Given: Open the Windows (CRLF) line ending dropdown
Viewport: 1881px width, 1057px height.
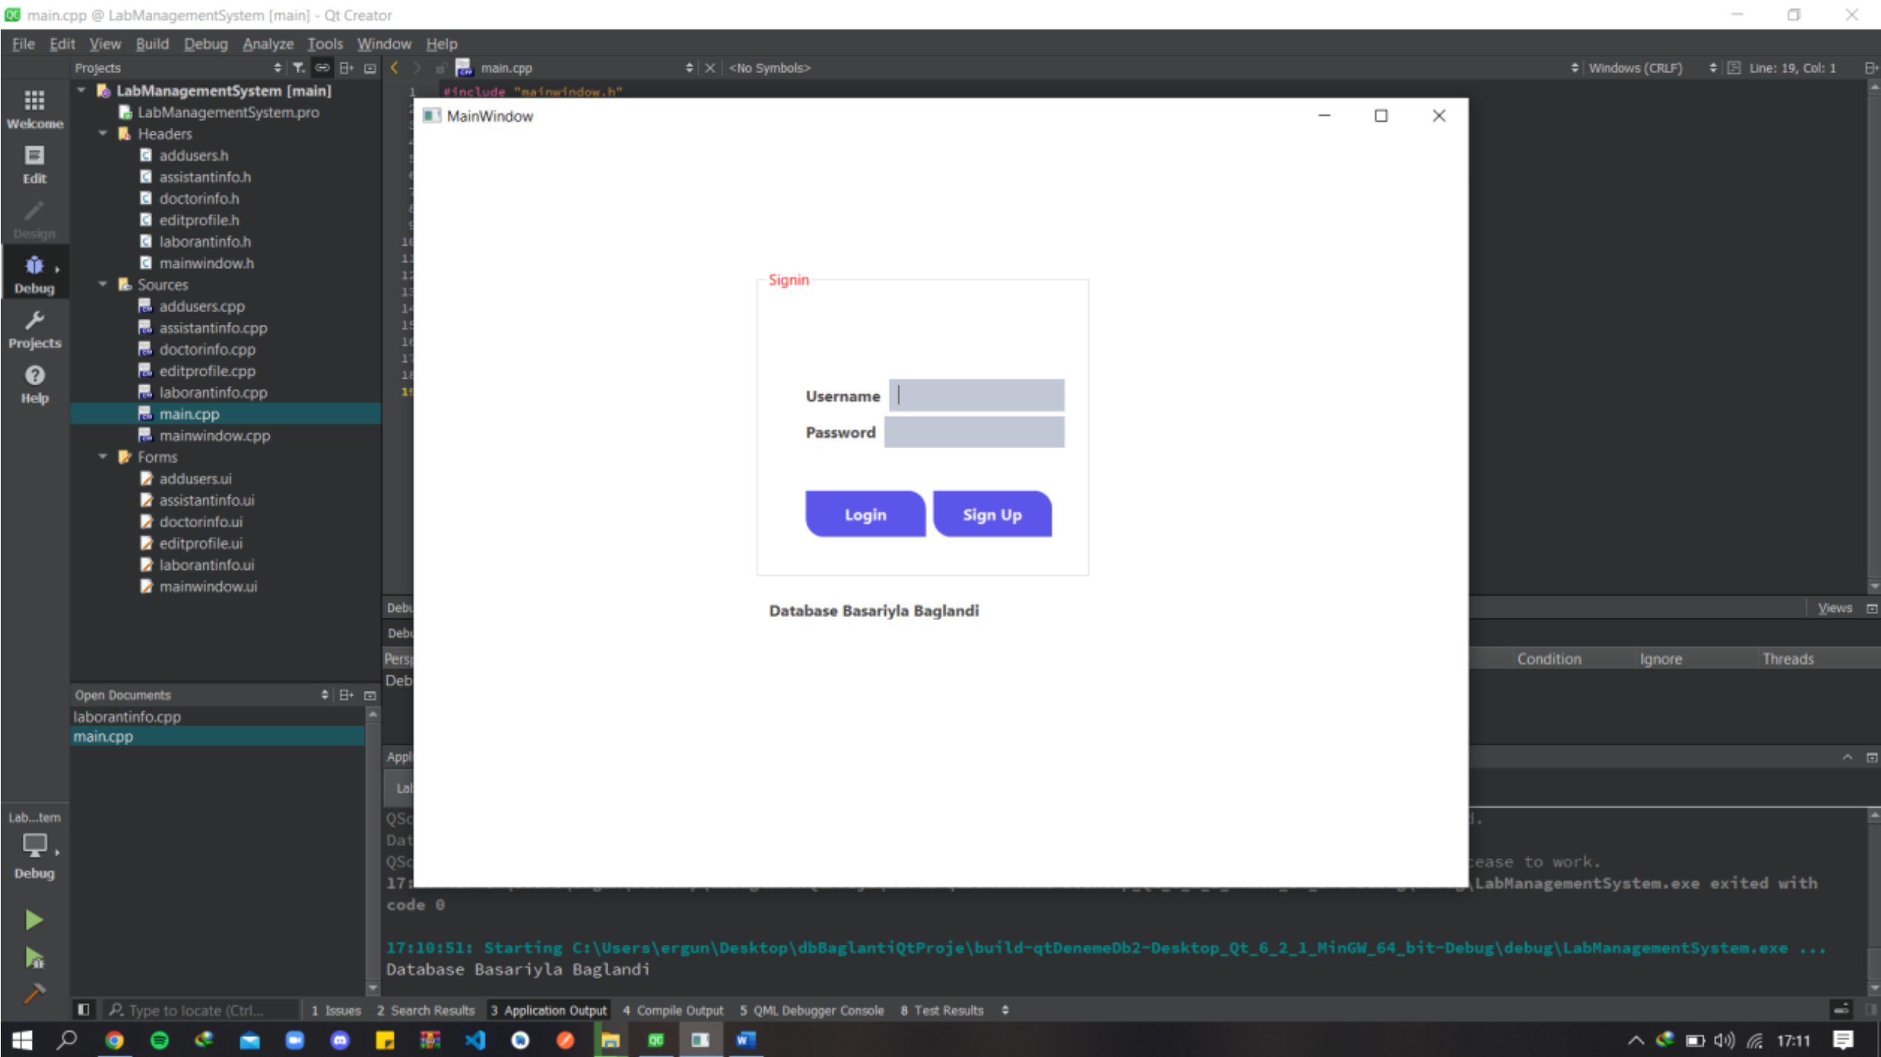Looking at the screenshot, I should tap(1636, 68).
